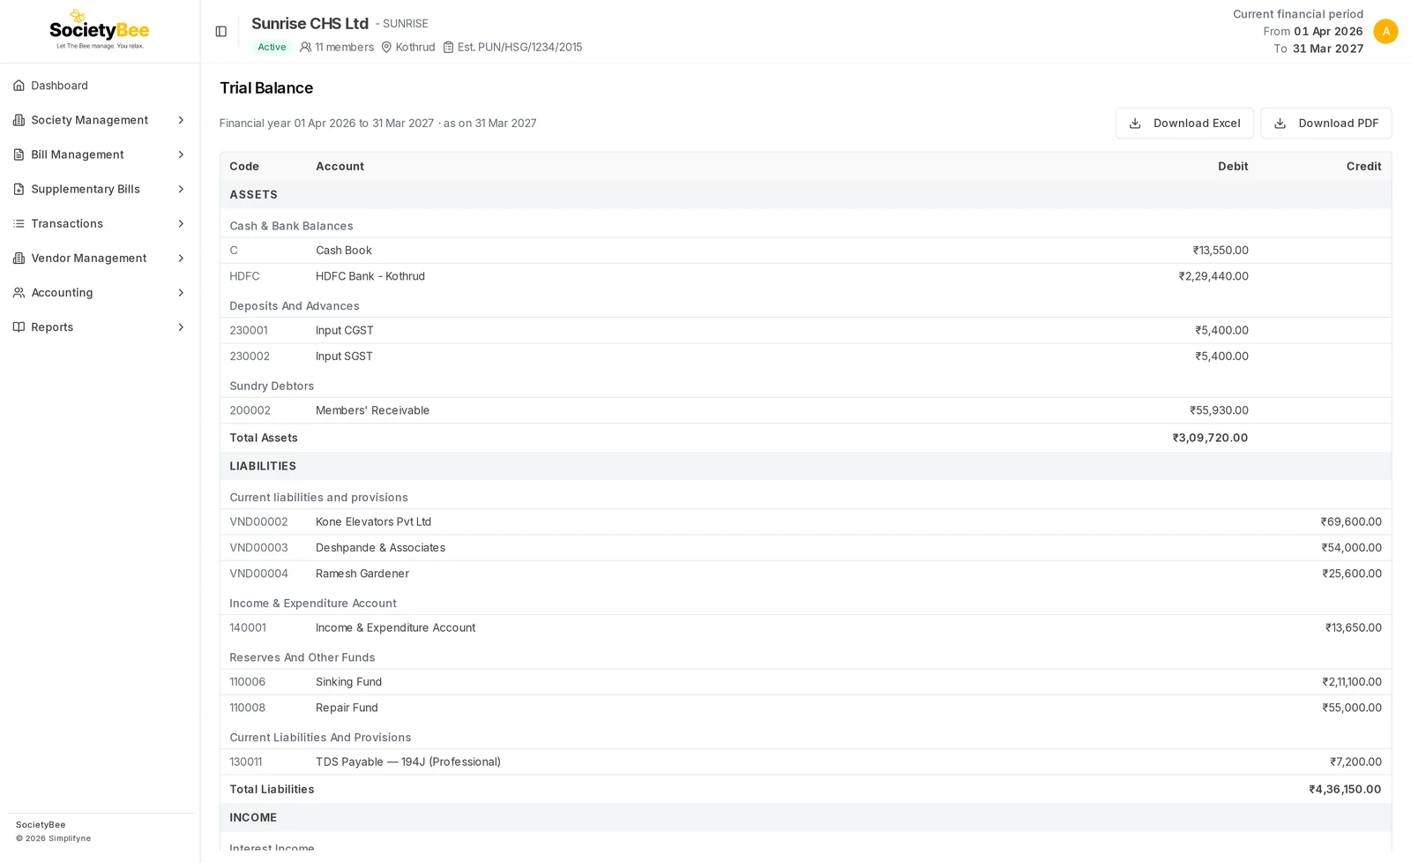The image size is (1411, 863).
Task: Click Deshpande & Associates row
Action: pyautogui.click(x=805, y=548)
